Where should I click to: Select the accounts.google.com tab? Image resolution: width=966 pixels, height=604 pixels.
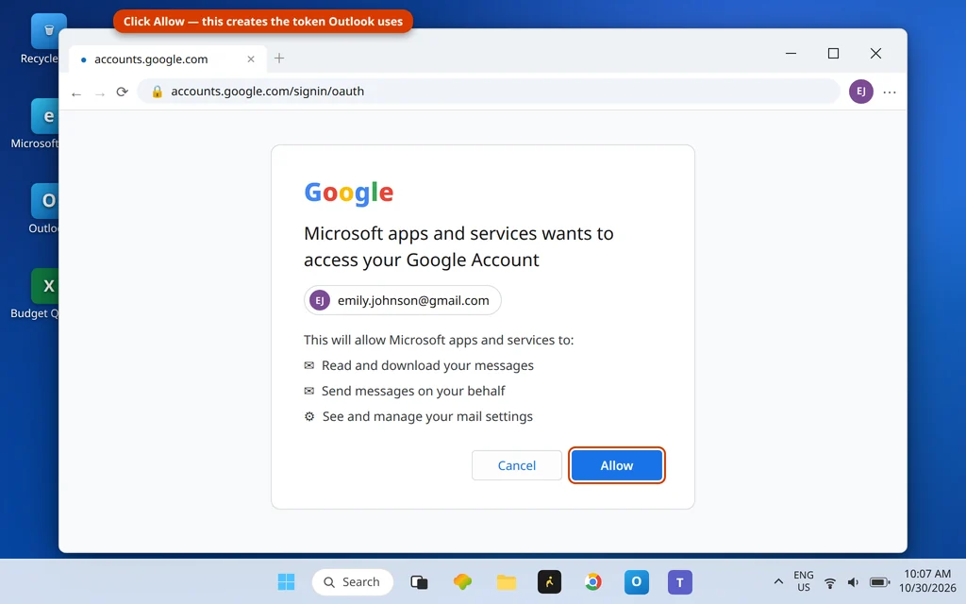click(168, 59)
